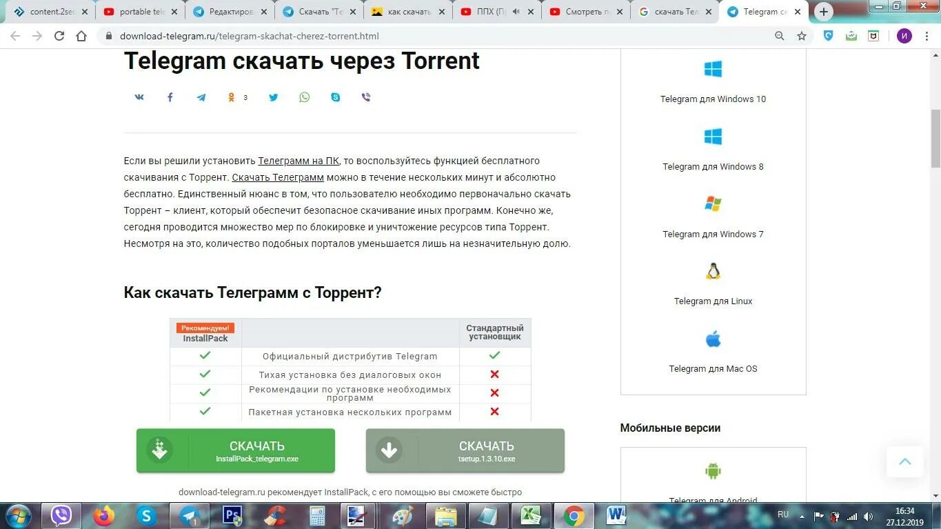
Task: Open the blue shield extension icon
Action: (829, 36)
